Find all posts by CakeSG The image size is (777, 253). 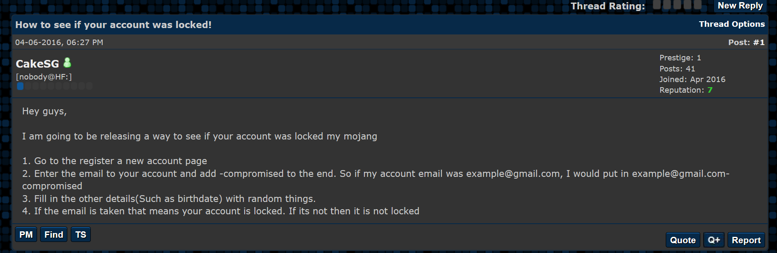[x=54, y=235]
